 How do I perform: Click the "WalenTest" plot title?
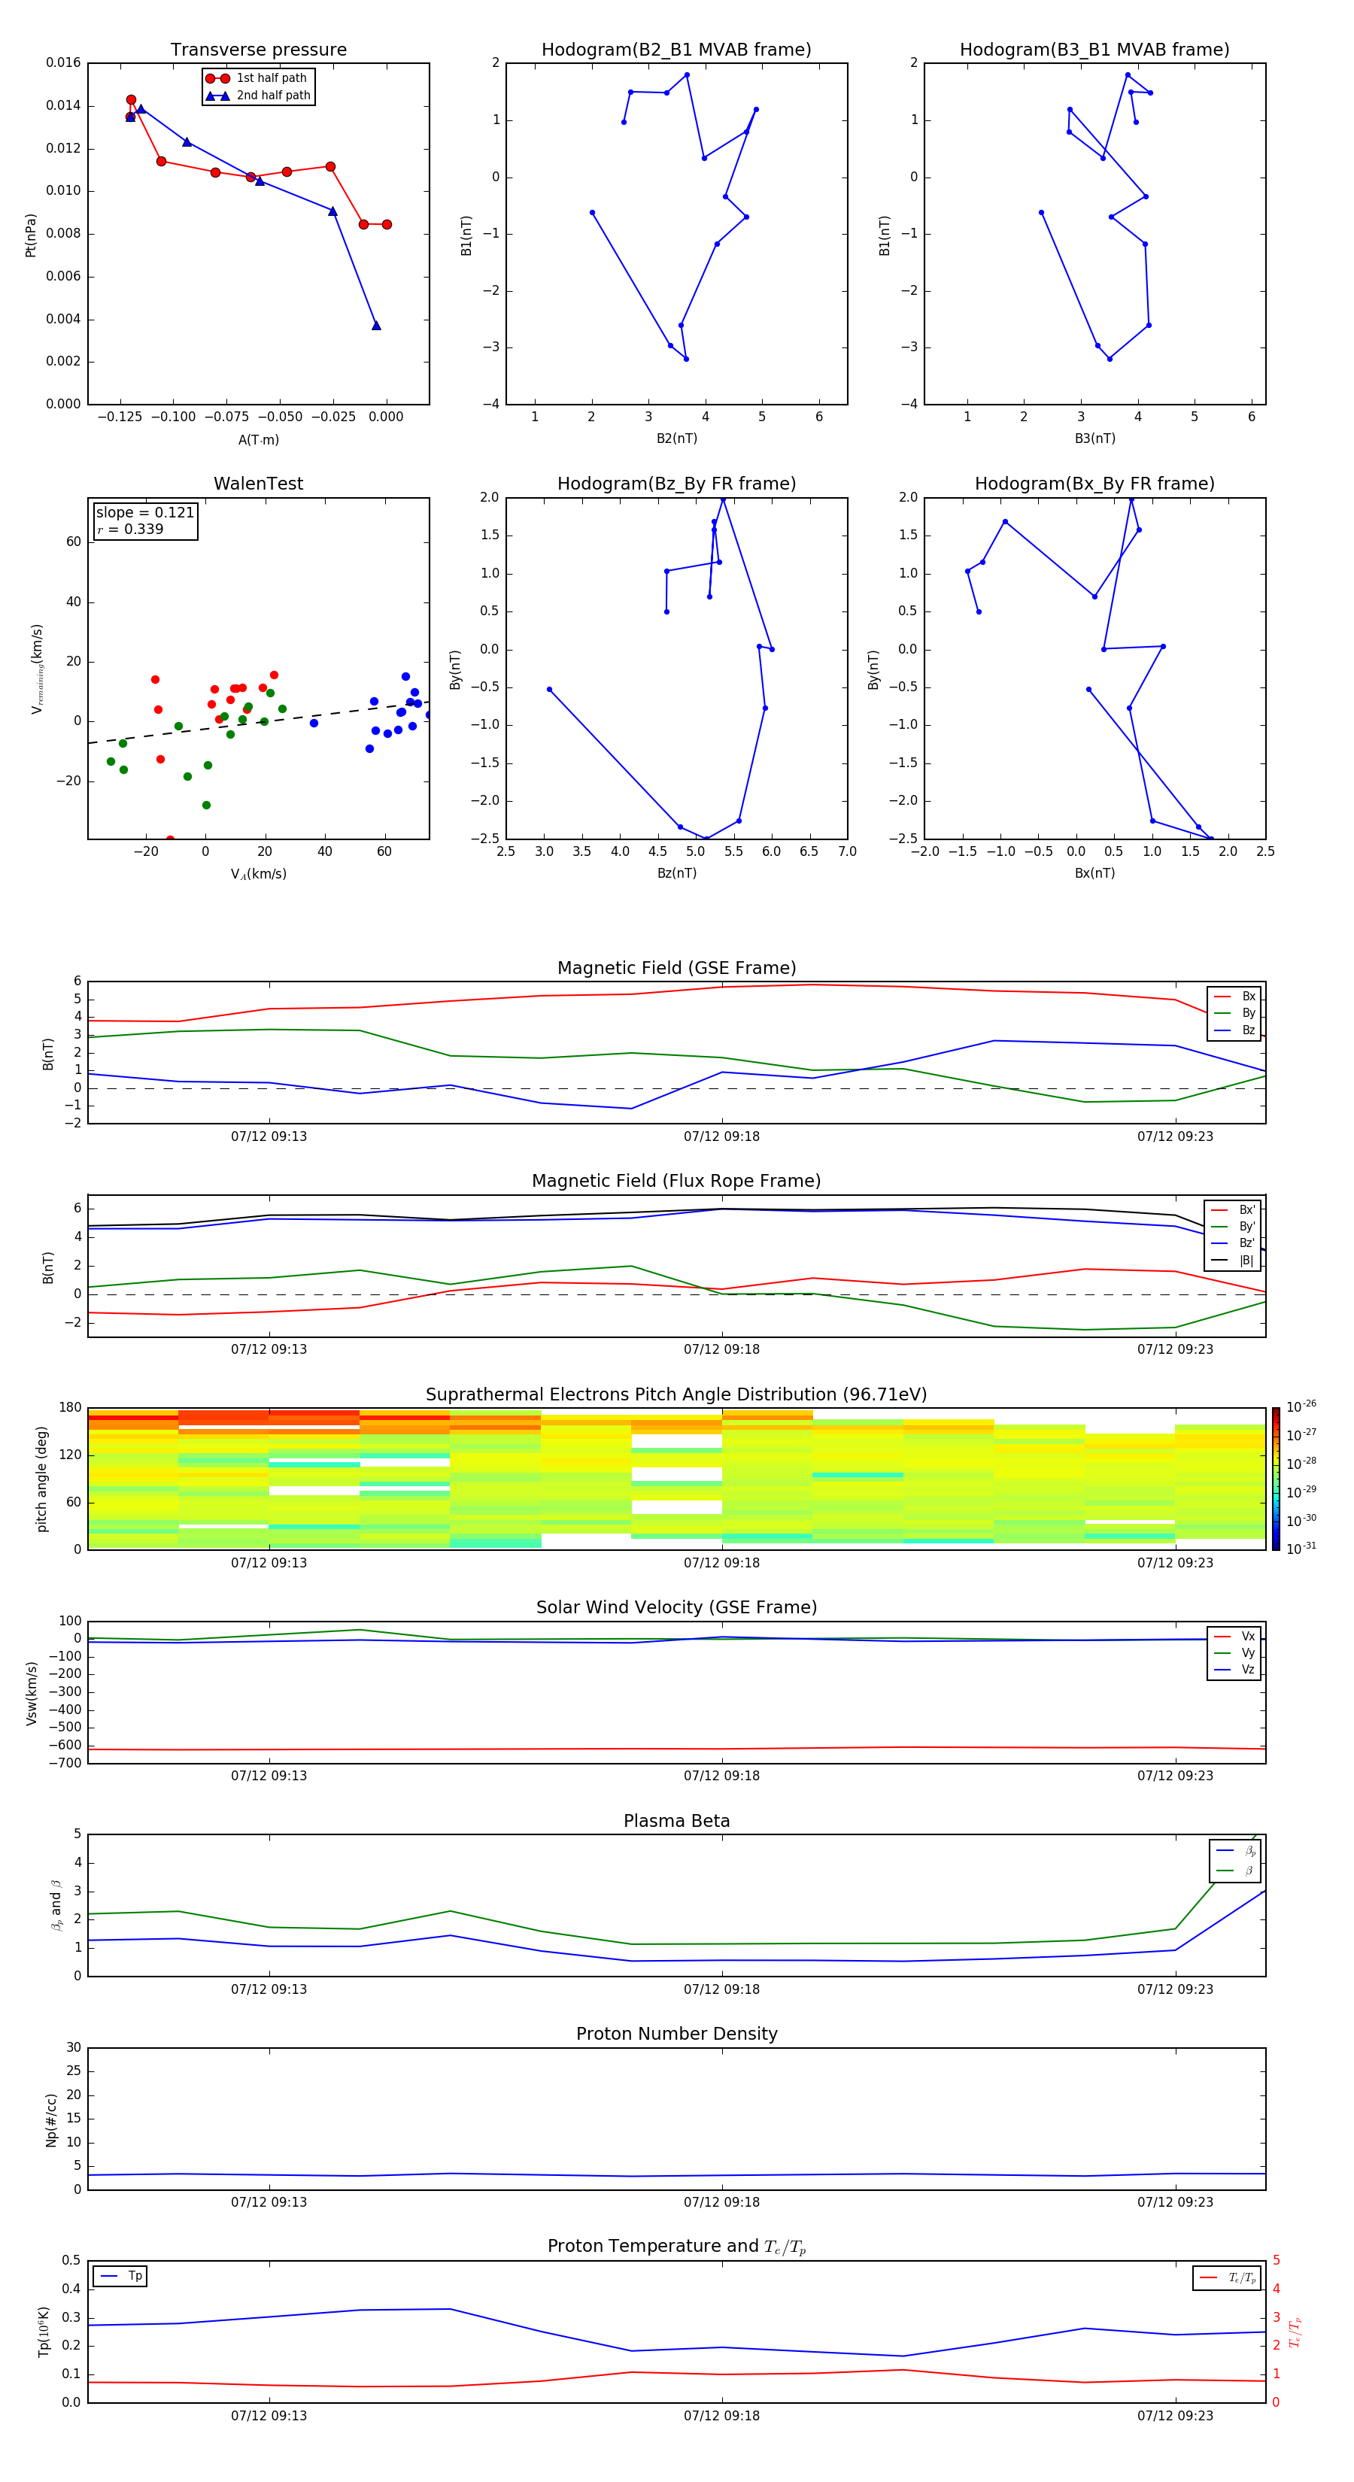click(x=258, y=484)
